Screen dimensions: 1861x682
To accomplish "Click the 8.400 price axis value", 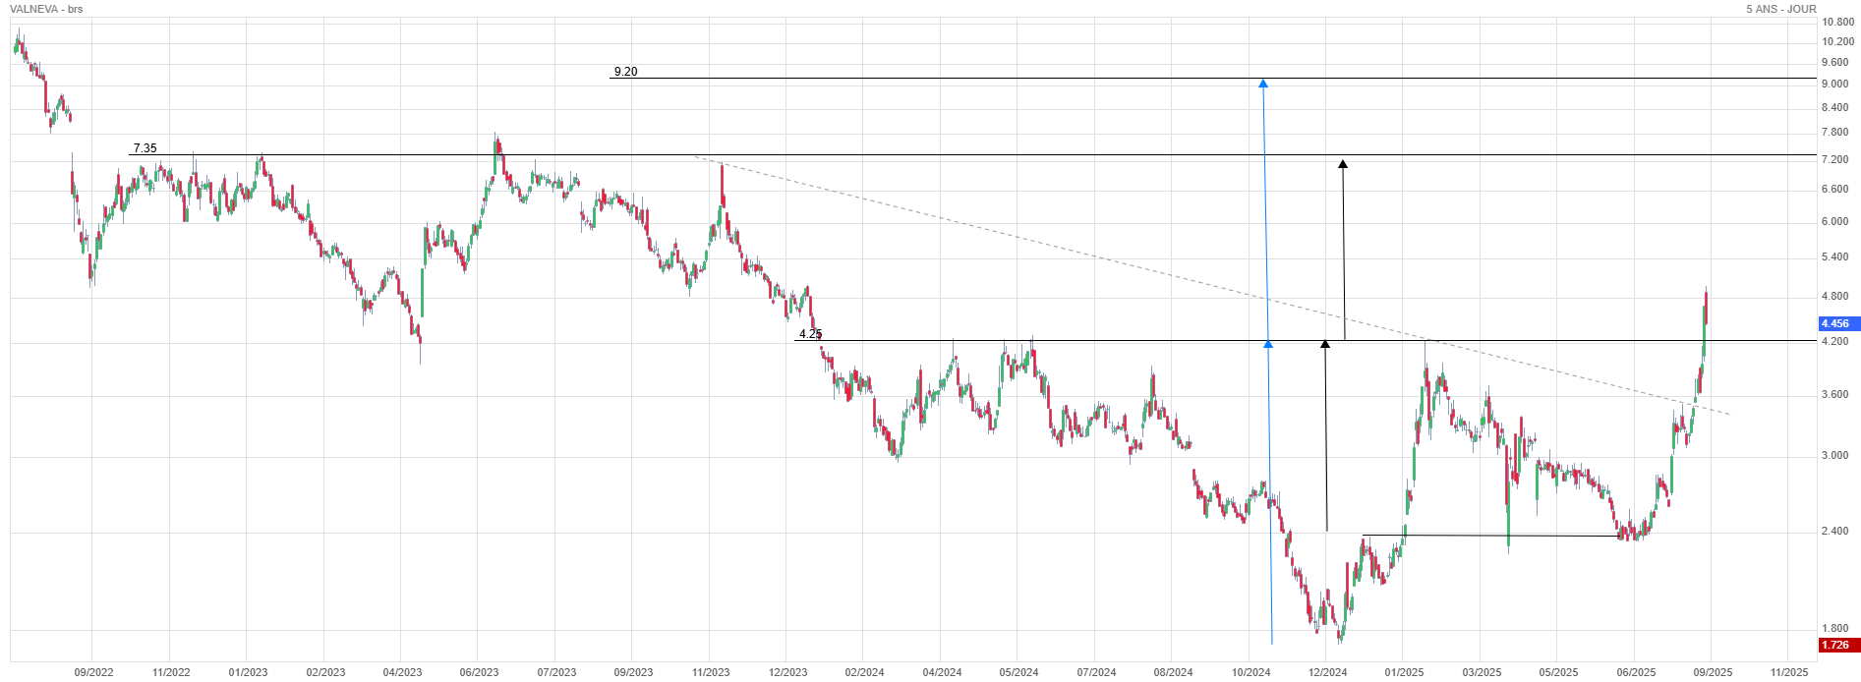I will [1835, 107].
